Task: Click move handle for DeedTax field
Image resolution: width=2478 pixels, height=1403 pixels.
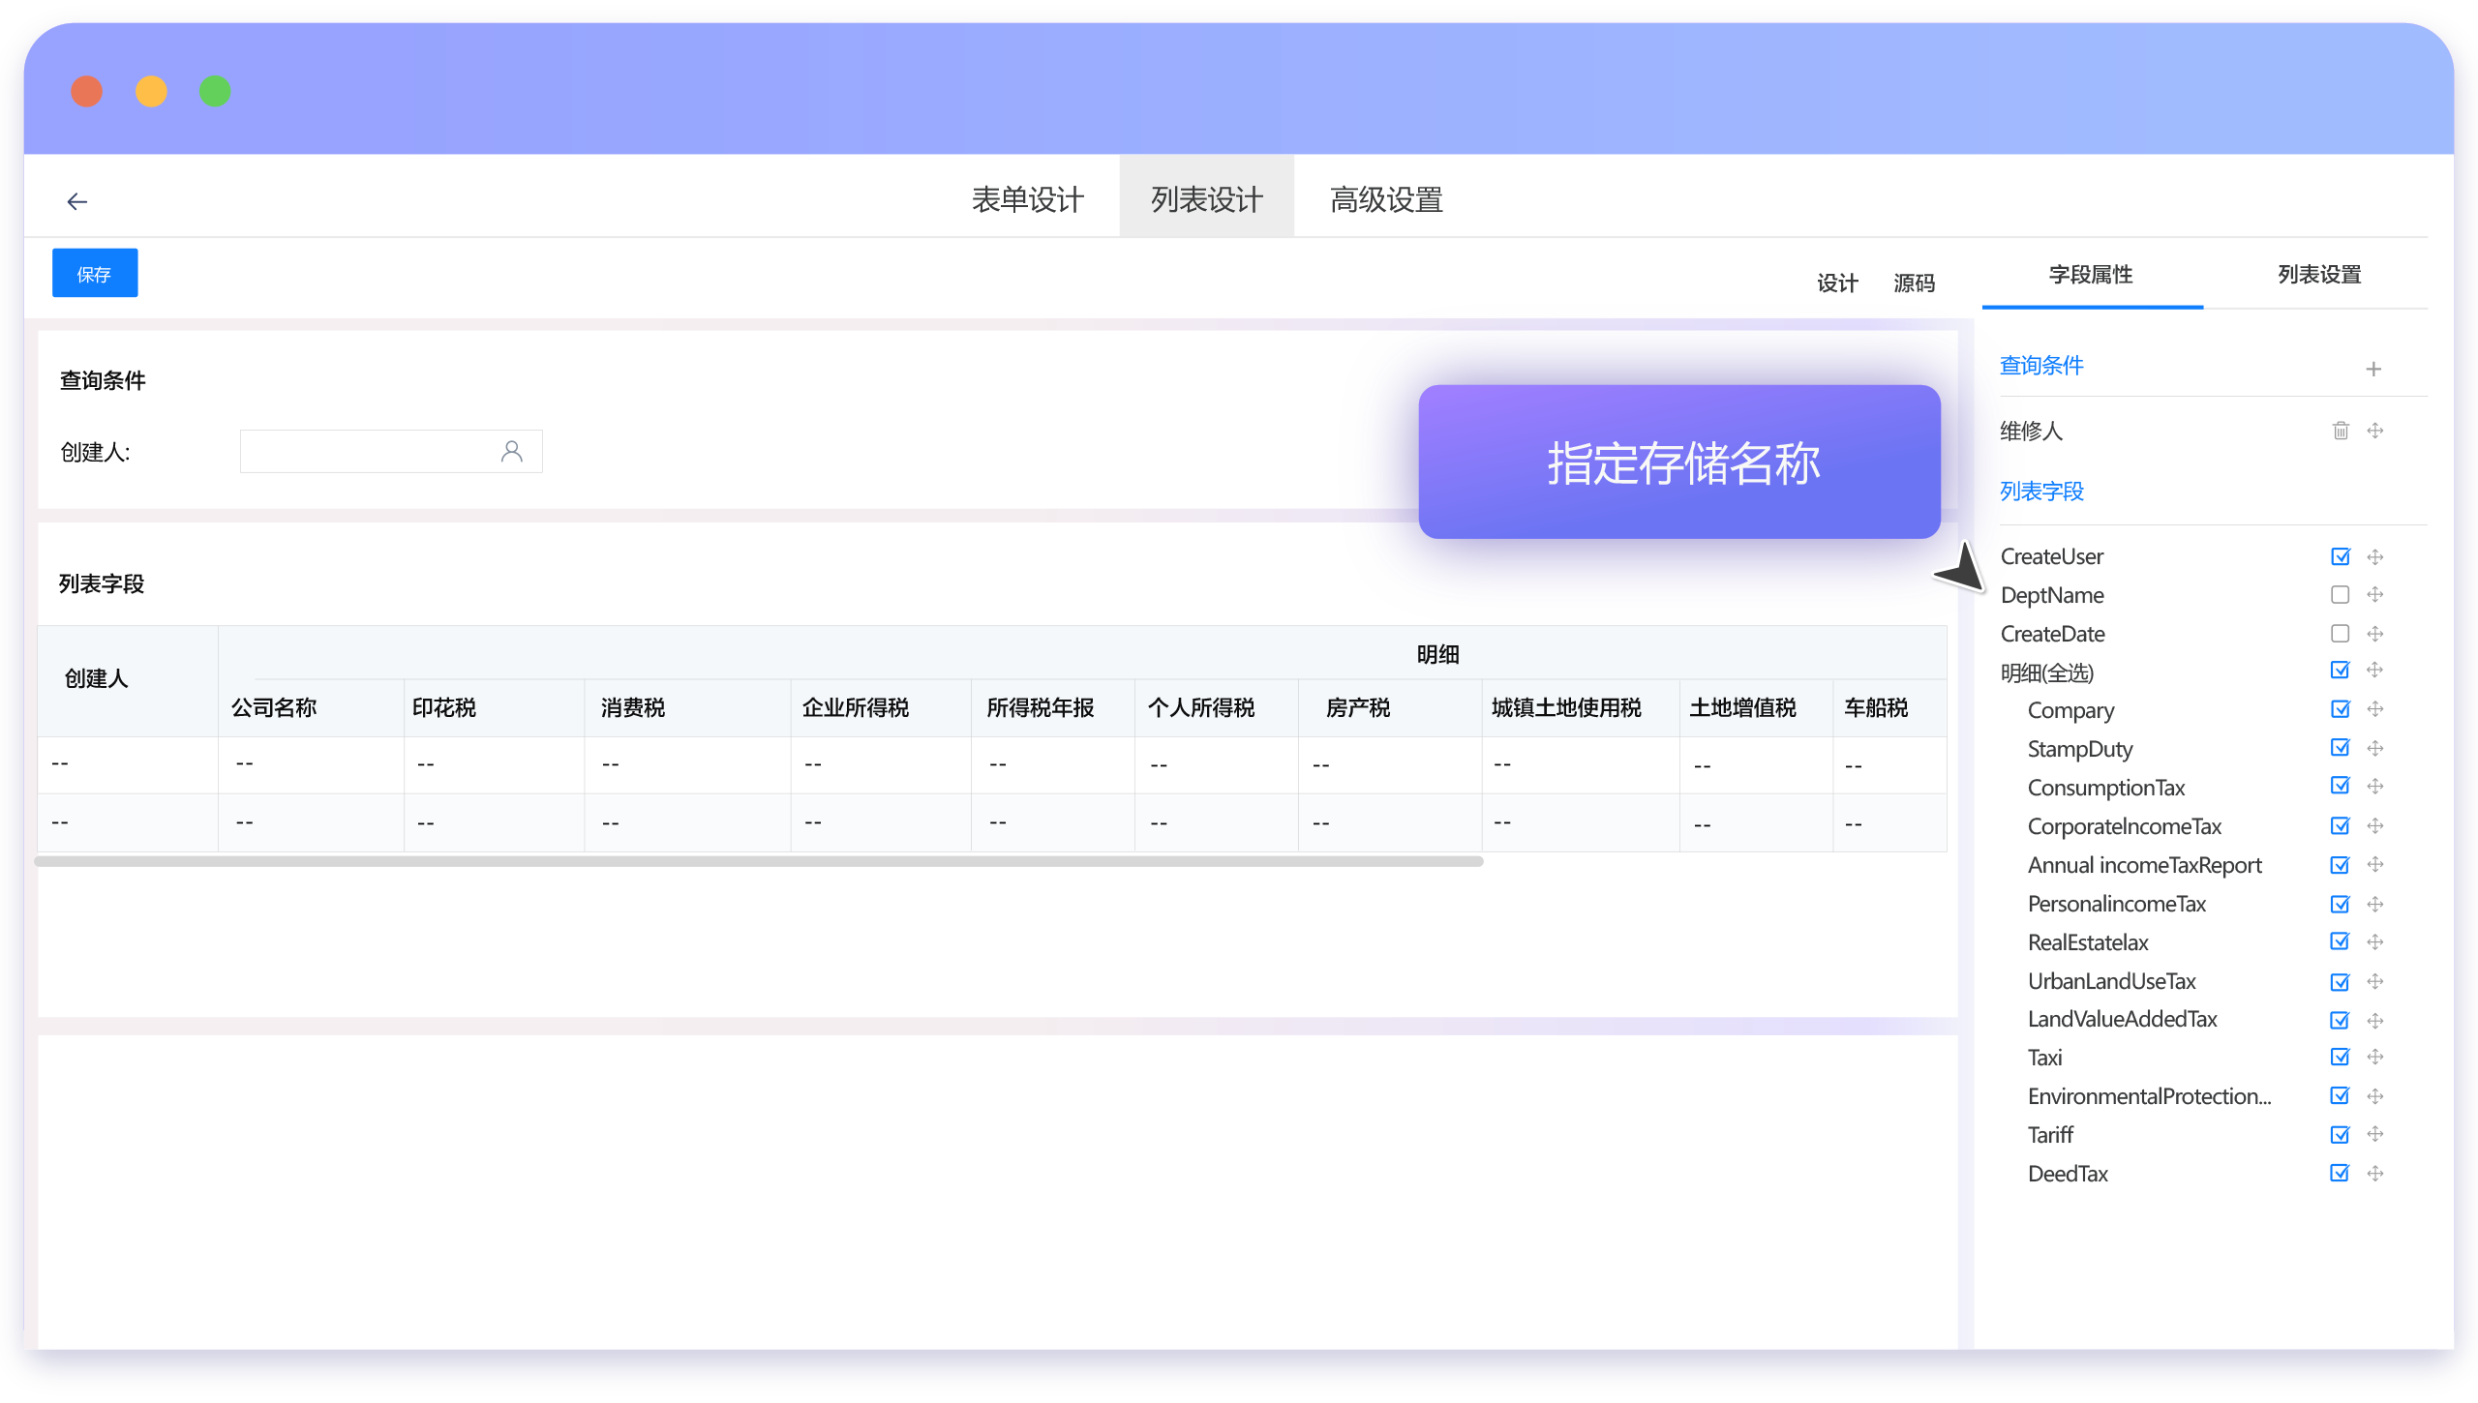Action: coord(2374,1174)
